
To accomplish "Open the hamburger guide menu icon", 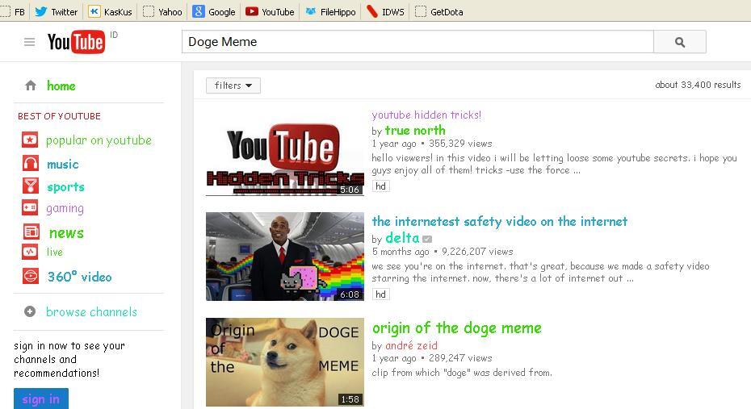I will point(29,42).
